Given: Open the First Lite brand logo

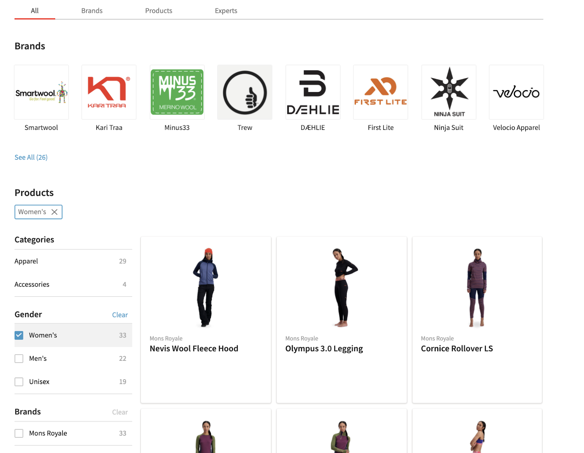Looking at the screenshot, I should [381, 92].
